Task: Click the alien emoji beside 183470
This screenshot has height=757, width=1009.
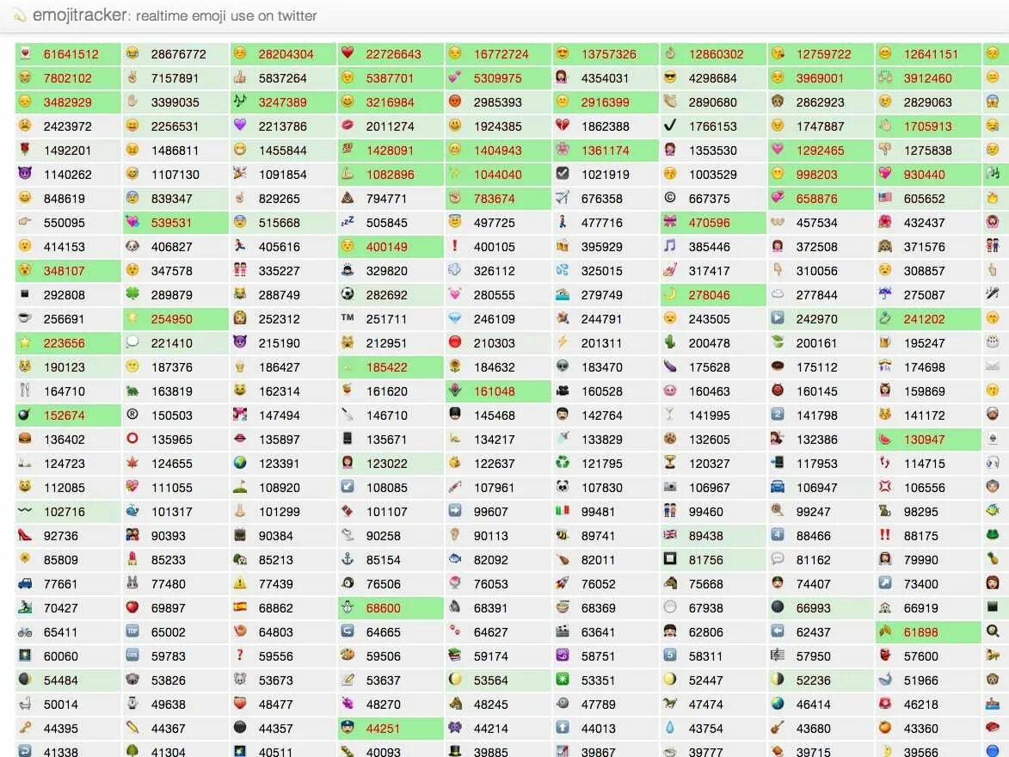Action: [x=563, y=366]
